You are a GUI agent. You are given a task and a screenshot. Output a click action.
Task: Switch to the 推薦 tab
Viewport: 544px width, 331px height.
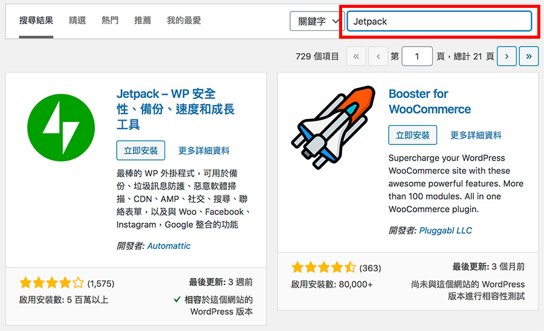tap(143, 21)
